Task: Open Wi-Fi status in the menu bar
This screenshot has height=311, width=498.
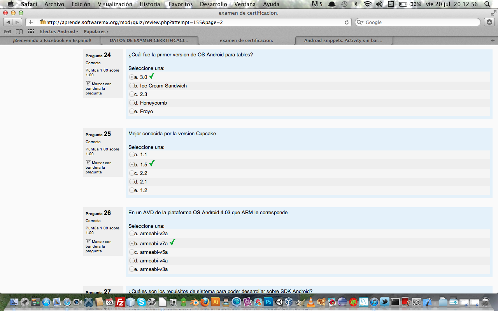Action: [367, 4]
